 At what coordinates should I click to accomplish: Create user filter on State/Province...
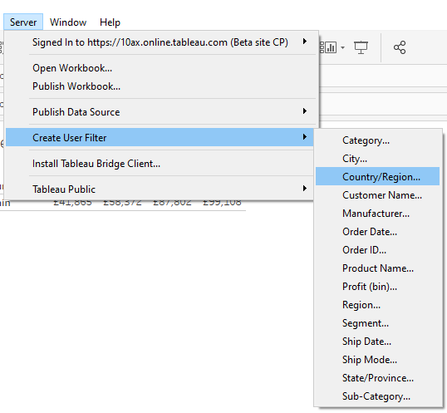point(377,377)
